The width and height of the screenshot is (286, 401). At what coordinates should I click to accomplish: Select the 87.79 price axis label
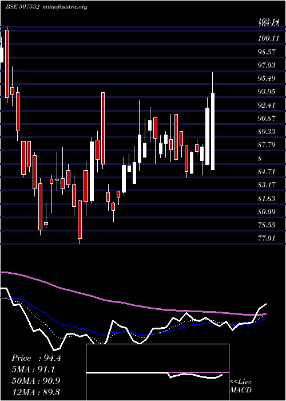click(x=267, y=145)
